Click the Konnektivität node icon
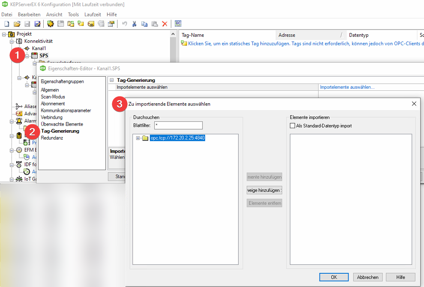The height and width of the screenshot is (287, 424). pos(19,41)
